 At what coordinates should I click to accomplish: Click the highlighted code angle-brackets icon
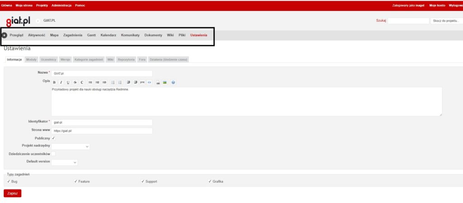click(x=149, y=82)
